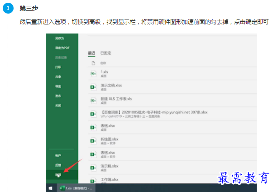Switch to 1.xls Excel window in taskbar

[x=76, y=188]
